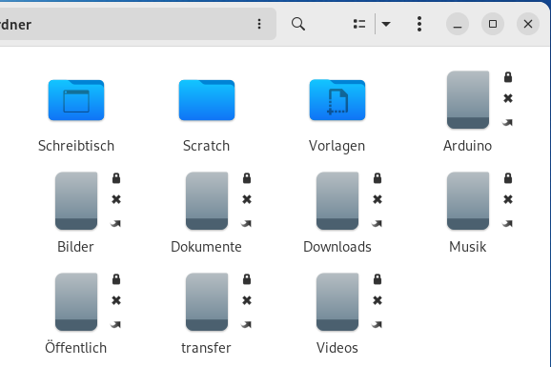Click the Öffentlich label
Image resolution: width=551 pixels, height=367 pixels.
[x=76, y=347]
